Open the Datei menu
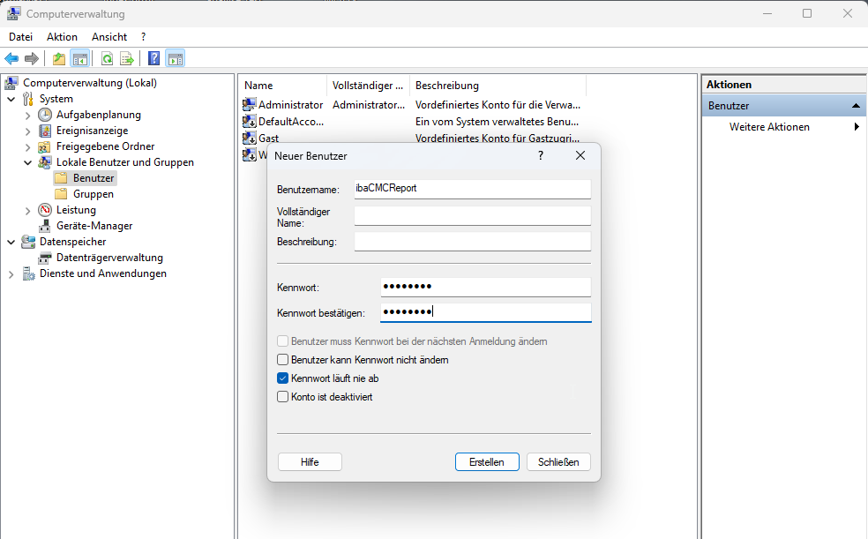Image resolution: width=868 pixels, height=539 pixels. pyautogui.click(x=20, y=37)
